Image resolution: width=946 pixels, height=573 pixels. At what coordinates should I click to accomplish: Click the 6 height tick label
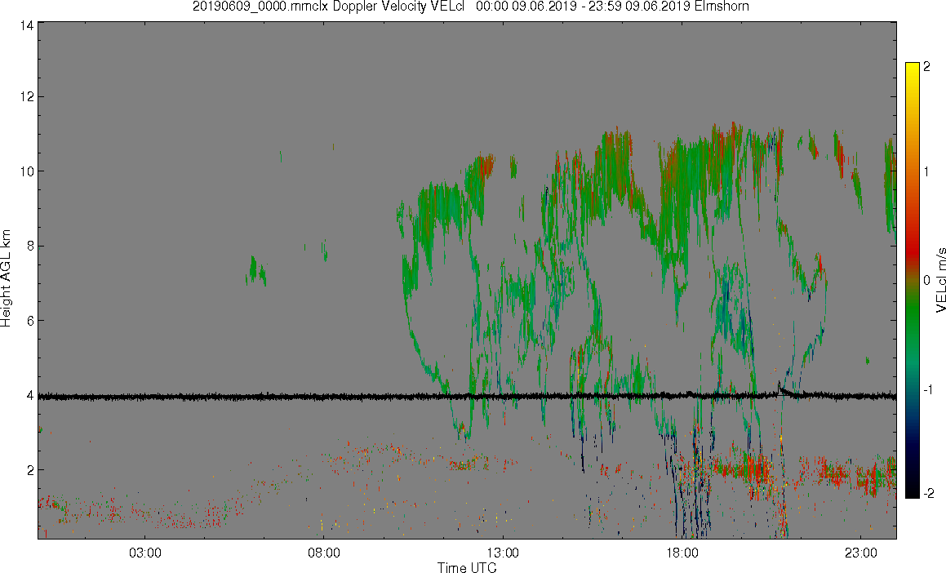coord(29,321)
